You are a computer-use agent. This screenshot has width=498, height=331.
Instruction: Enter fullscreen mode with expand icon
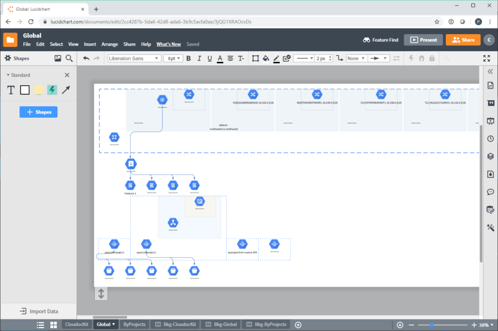[486, 58]
